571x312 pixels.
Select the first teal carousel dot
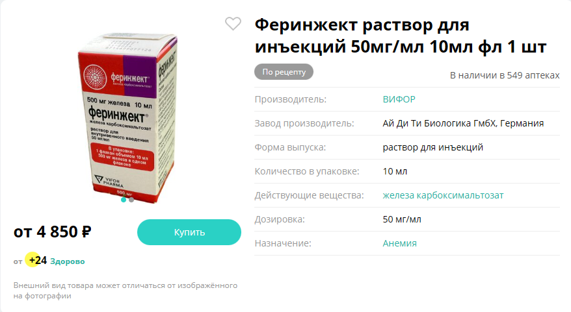[x=124, y=200]
